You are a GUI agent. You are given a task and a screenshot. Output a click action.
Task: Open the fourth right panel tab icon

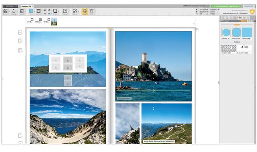point(235,18)
